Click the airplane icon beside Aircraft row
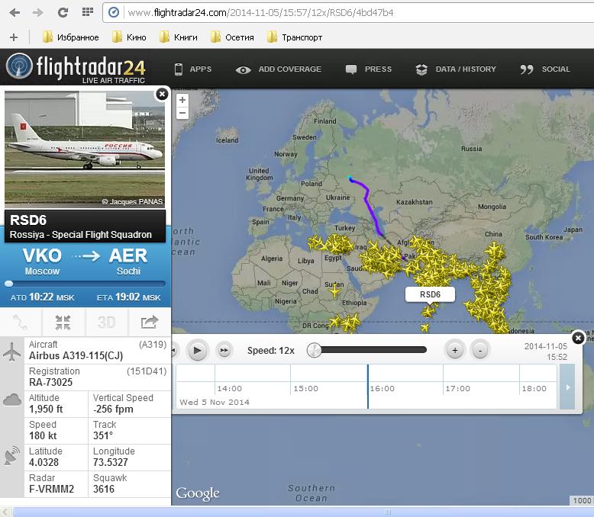 (x=11, y=352)
